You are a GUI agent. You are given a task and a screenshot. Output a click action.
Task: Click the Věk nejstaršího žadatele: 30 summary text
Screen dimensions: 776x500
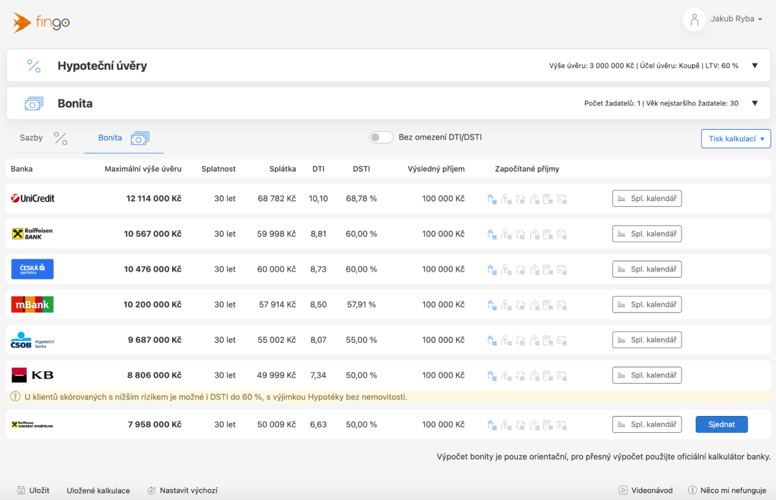pyautogui.click(x=692, y=103)
